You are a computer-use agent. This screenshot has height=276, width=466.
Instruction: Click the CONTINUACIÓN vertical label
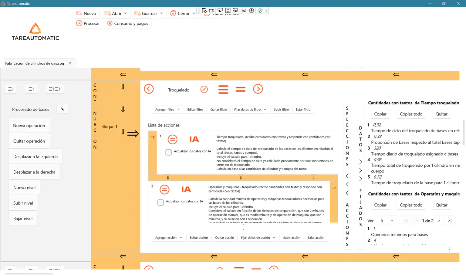[x=95, y=116]
